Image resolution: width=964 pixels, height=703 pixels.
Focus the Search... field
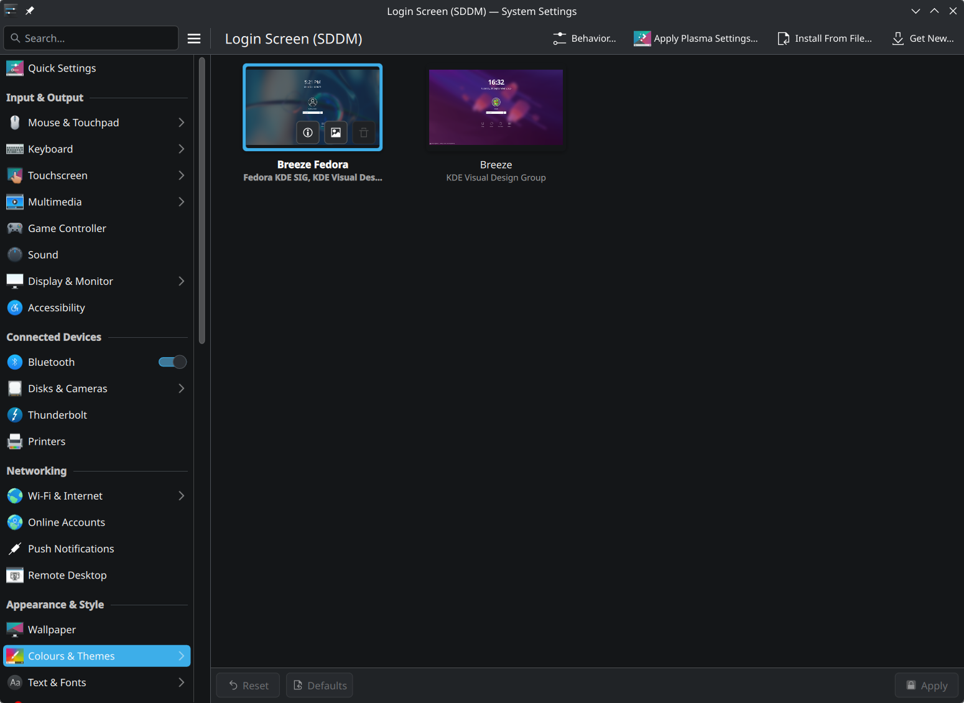[x=91, y=39]
